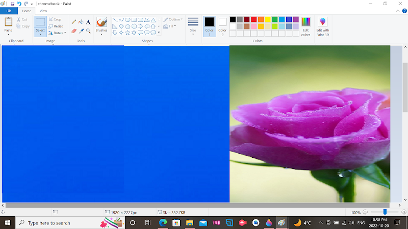Click the Magnifier tool
This screenshot has height=229, width=408.
tap(88, 31)
